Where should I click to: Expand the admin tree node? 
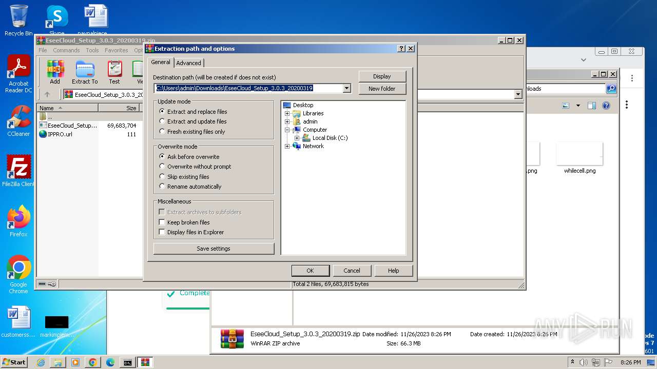[x=287, y=121]
